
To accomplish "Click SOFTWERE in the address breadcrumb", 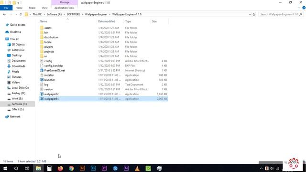I will [x=73, y=14].
